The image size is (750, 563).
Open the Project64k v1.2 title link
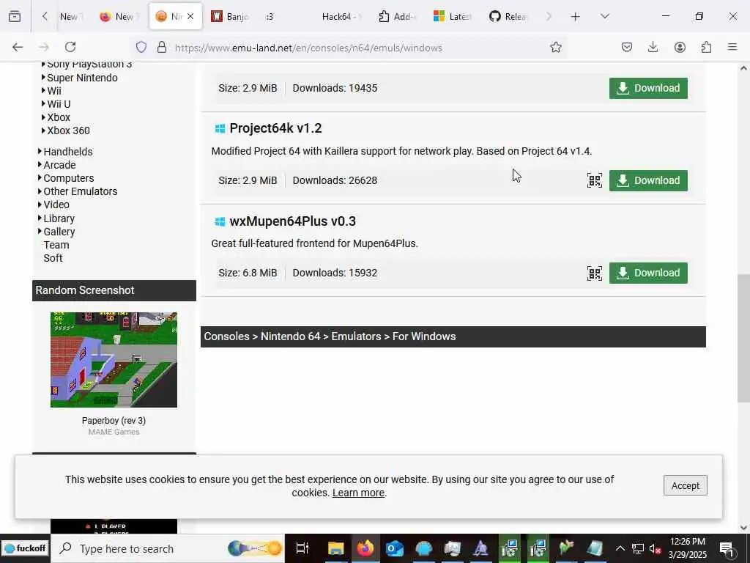tap(275, 128)
